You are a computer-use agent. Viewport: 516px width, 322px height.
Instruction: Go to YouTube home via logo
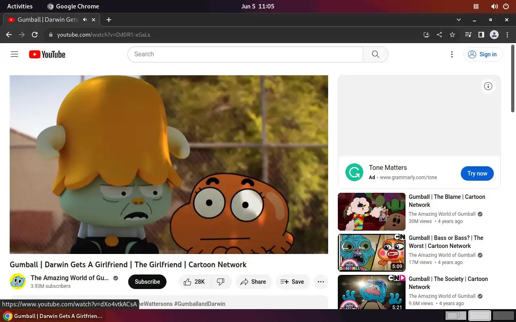(47, 54)
